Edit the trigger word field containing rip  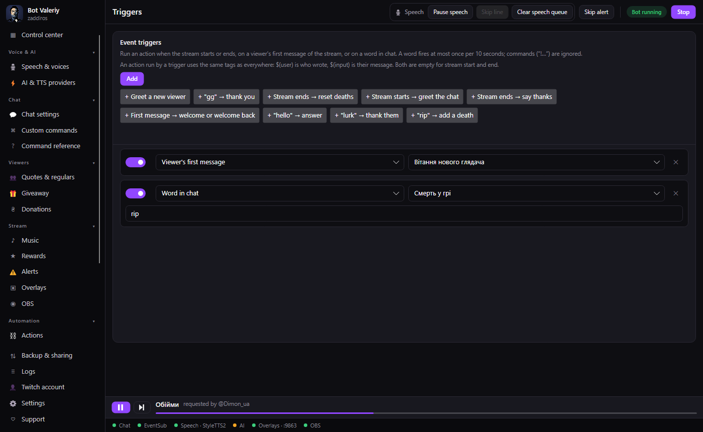pos(404,213)
